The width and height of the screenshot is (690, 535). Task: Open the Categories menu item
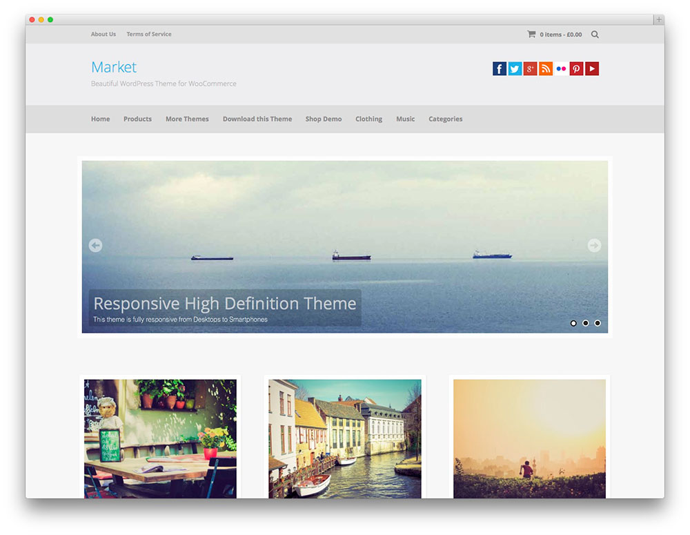pyautogui.click(x=445, y=119)
